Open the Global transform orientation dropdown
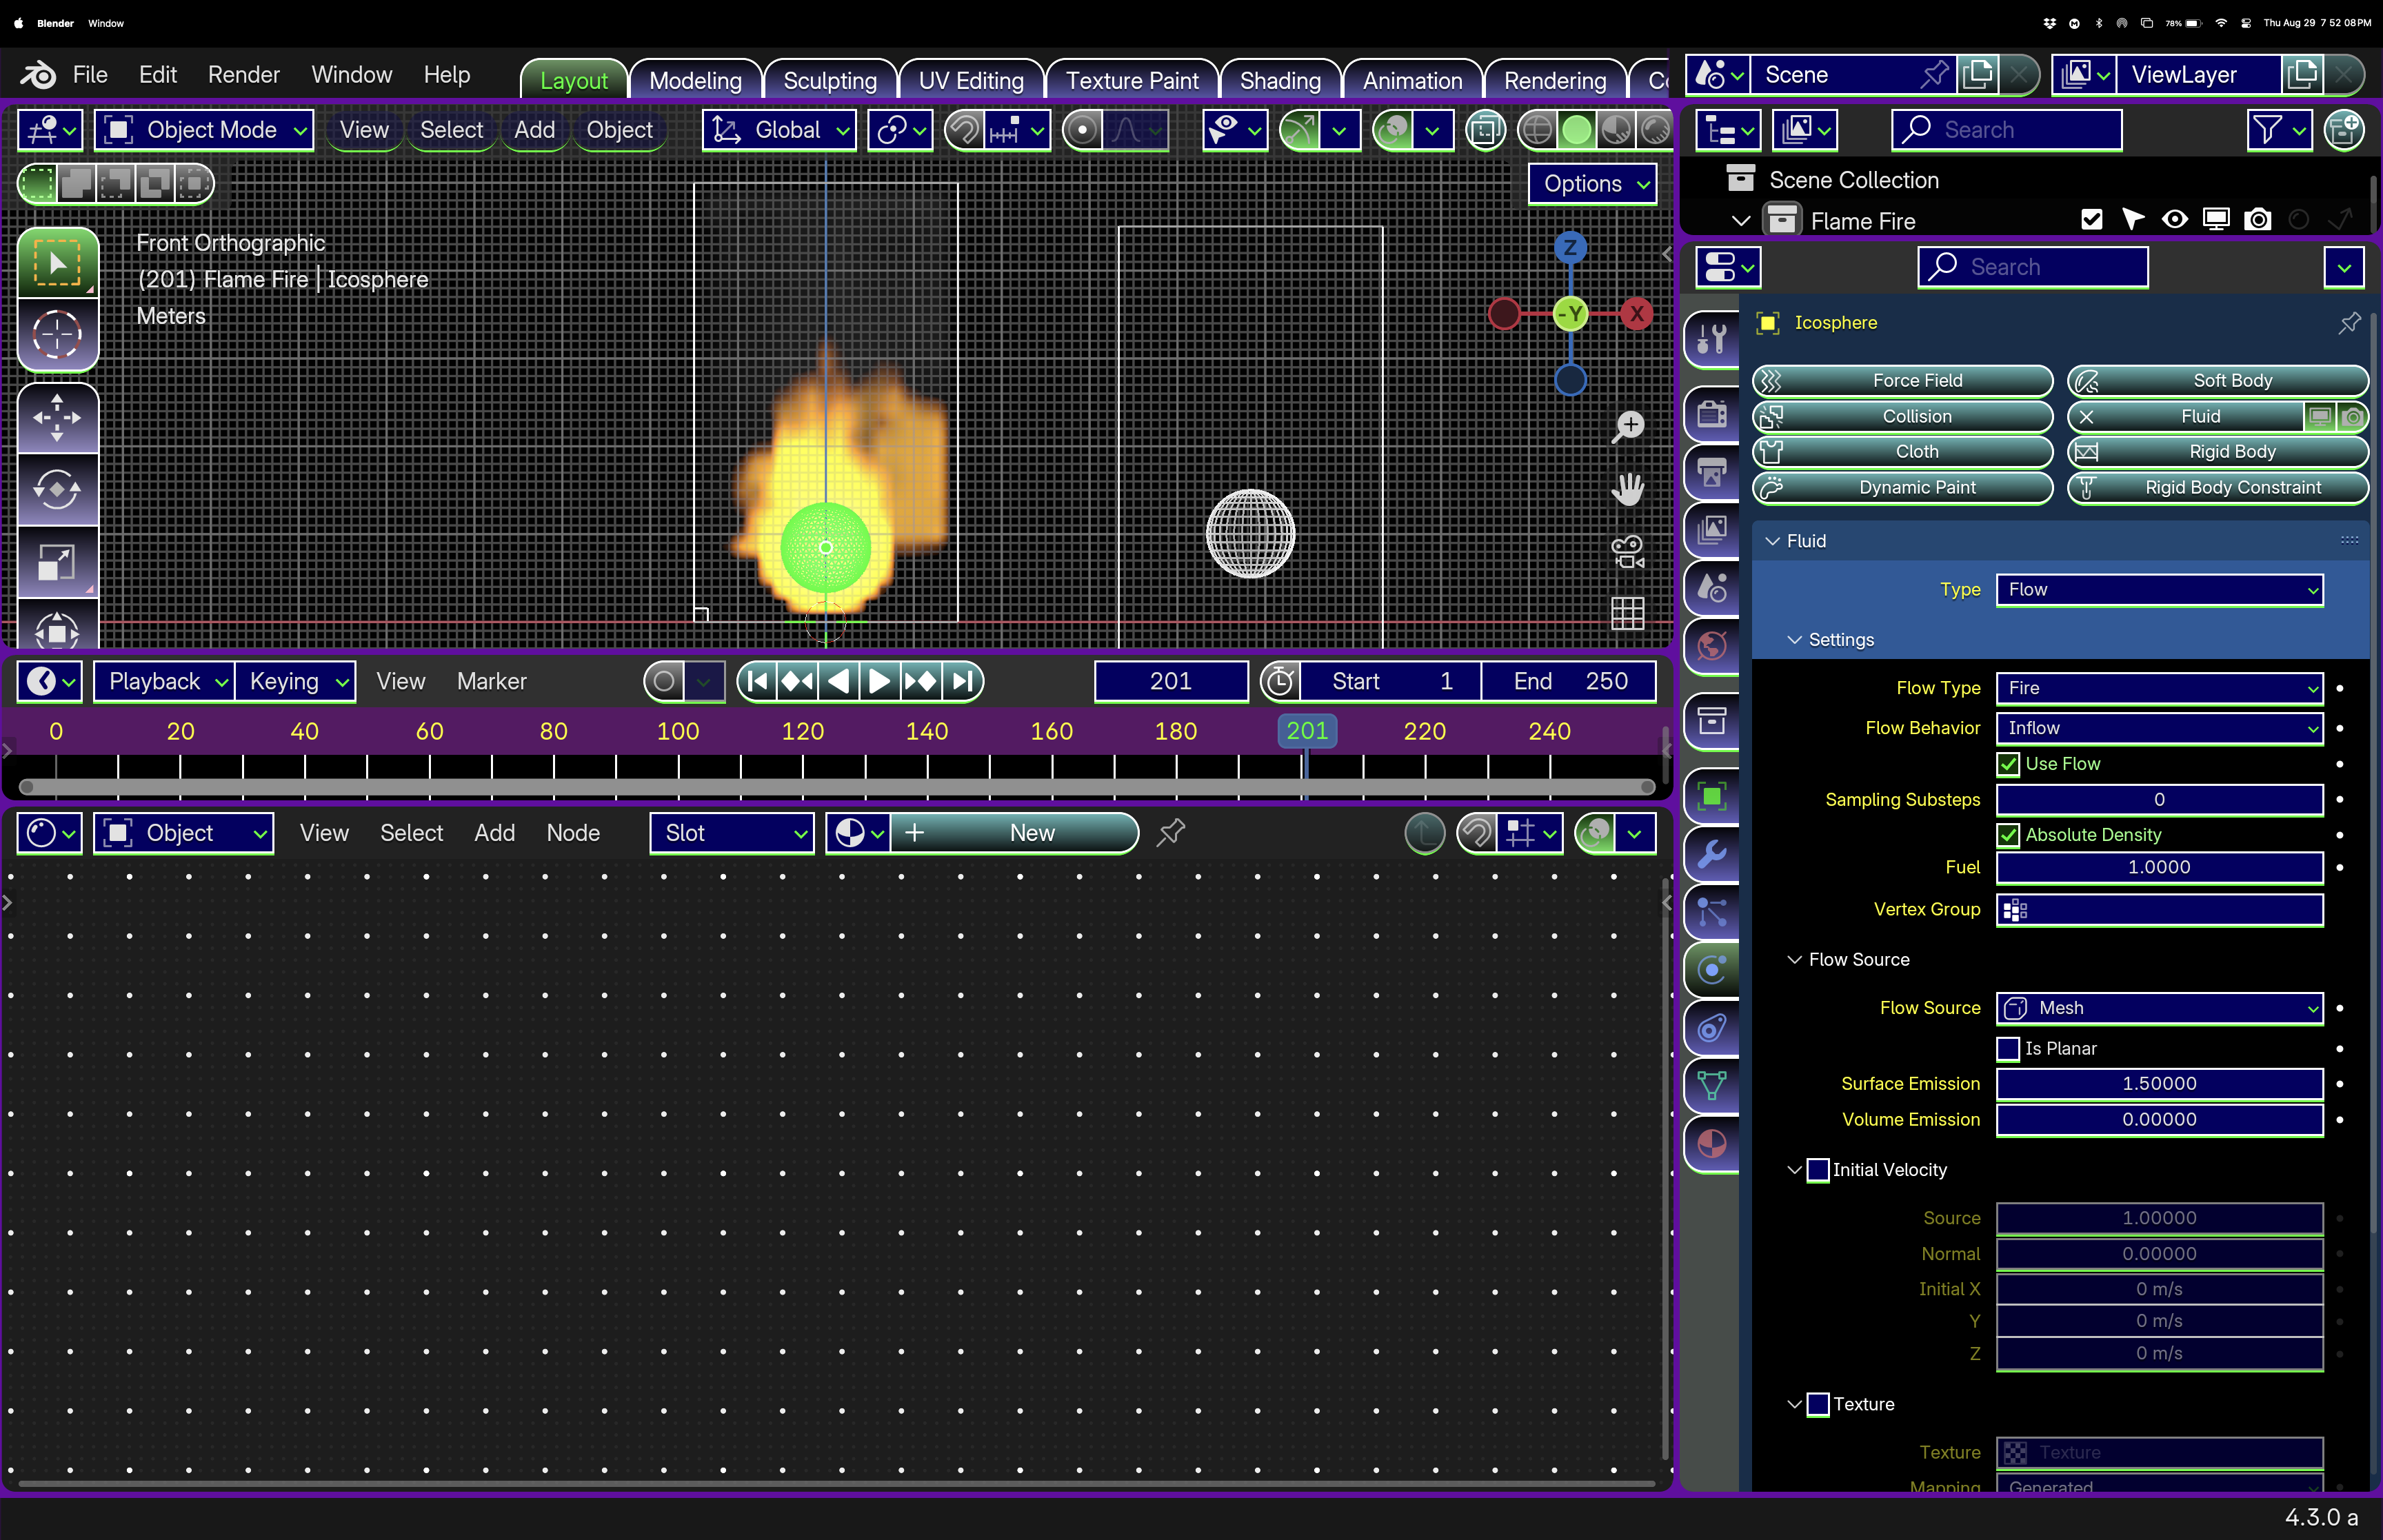2383x1540 pixels. tap(780, 130)
